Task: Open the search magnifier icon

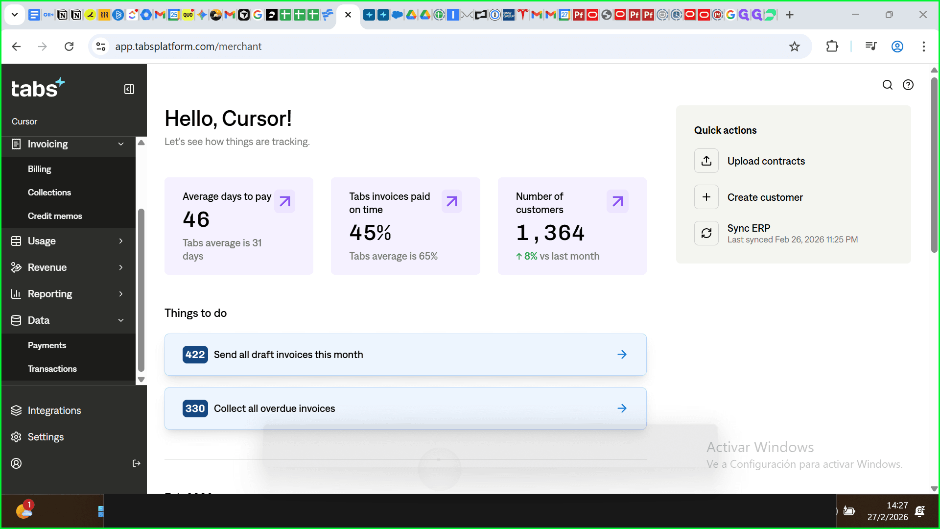Action: (x=888, y=85)
